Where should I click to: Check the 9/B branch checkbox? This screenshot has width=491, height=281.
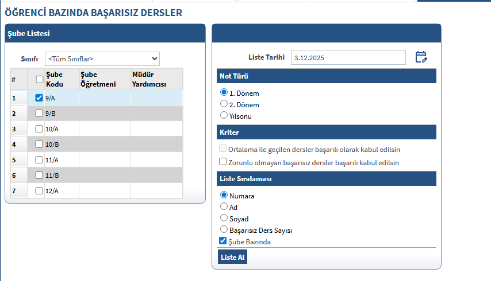pyautogui.click(x=39, y=113)
